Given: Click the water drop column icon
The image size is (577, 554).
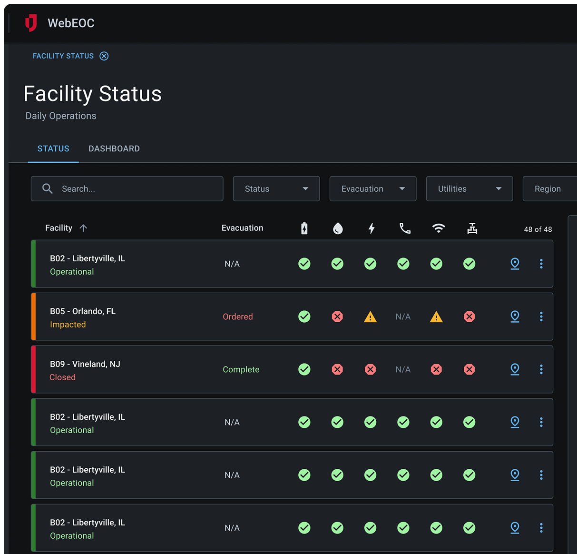Looking at the screenshot, I should click(338, 228).
